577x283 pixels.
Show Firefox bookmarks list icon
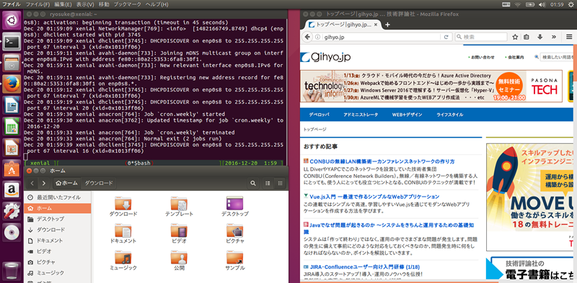527,37
